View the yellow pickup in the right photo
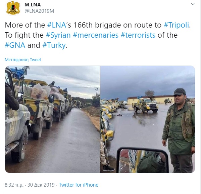Image resolution: width=201 pixels, height=194 pixels. (x=145, y=106)
